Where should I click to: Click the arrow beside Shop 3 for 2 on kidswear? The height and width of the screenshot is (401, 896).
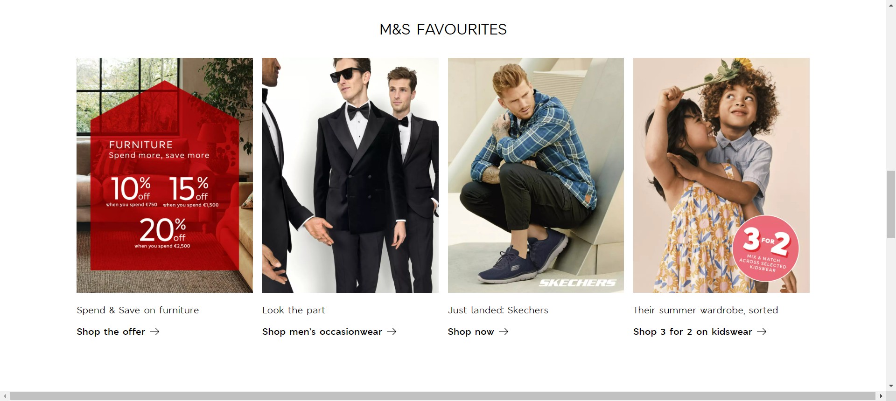[x=762, y=332]
